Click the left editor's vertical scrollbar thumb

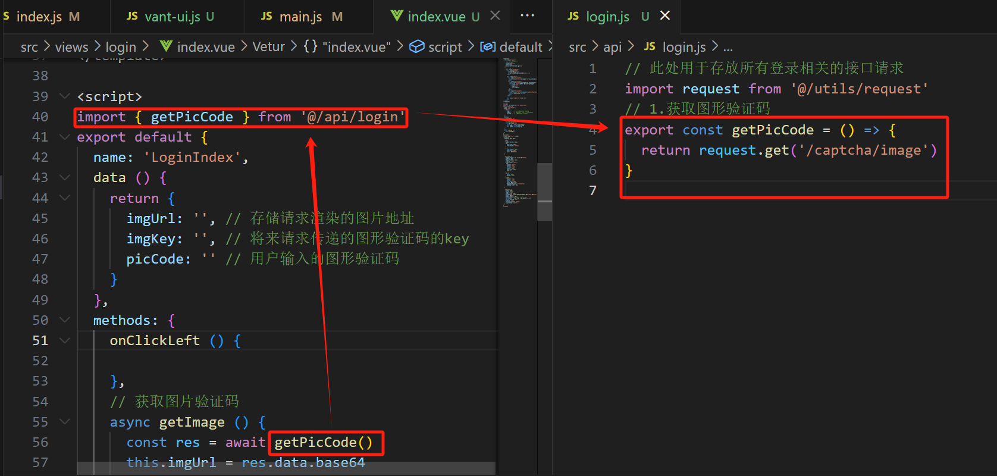545,192
